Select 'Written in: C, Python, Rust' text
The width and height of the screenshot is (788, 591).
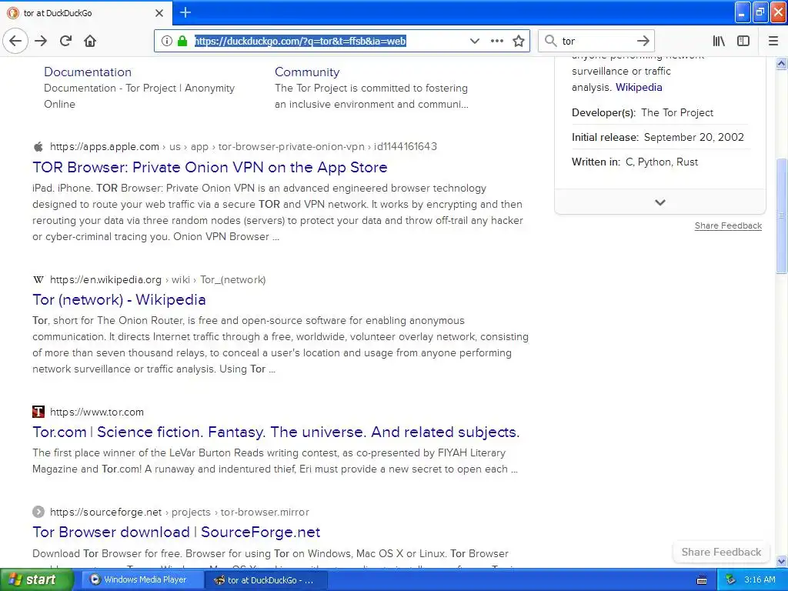(635, 162)
